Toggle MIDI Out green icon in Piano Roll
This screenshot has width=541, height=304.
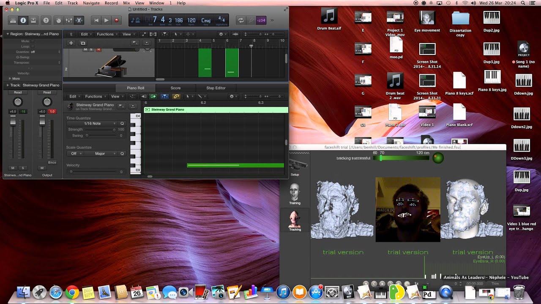[153, 96]
